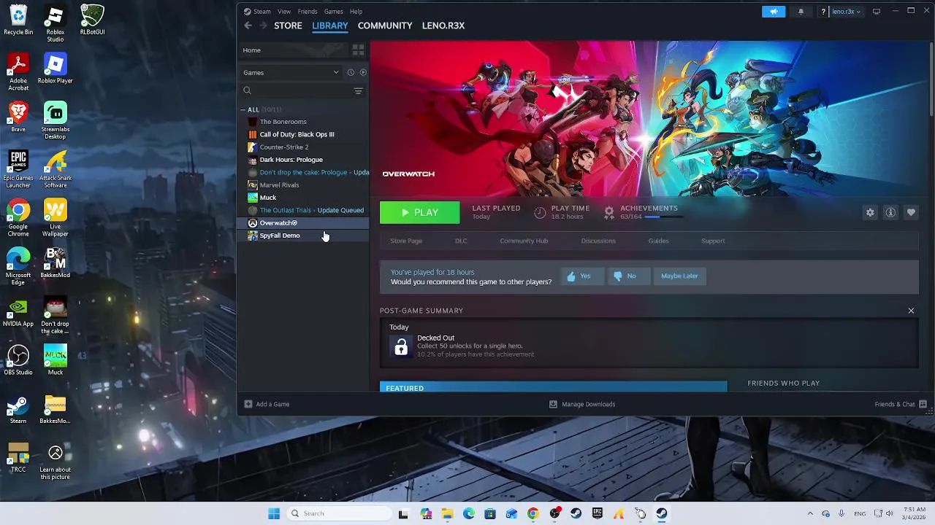
Task: Open Epic Games Launcher on the taskbar
Action: coord(598,513)
